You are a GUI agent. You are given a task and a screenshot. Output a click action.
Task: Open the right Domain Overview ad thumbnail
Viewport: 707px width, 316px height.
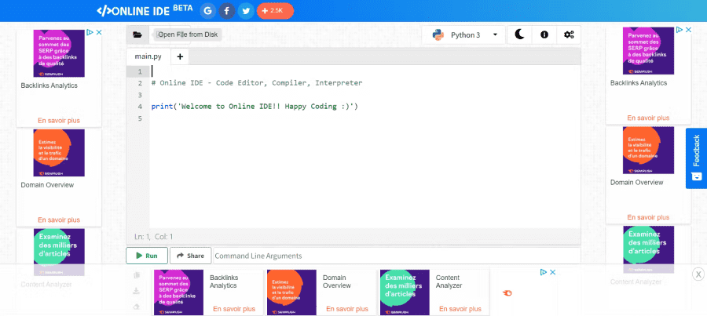pos(648,151)
